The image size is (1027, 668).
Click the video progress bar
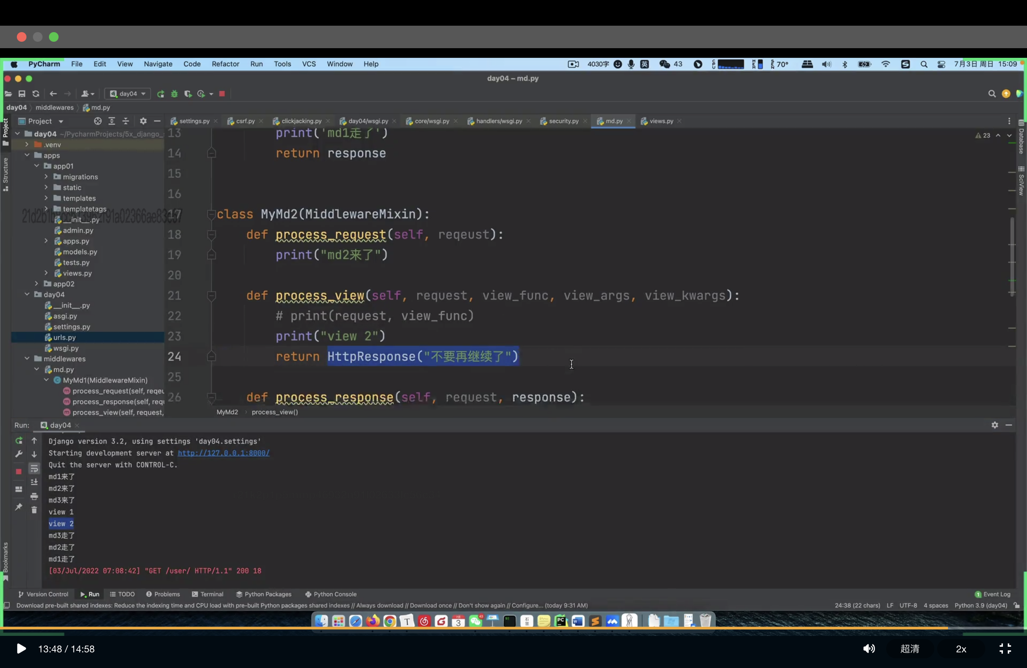[513, 628]
